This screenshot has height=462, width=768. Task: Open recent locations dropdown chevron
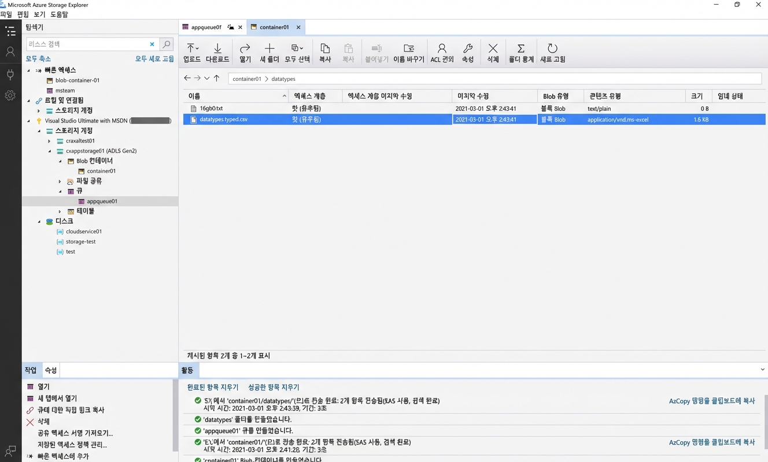coord(206,78)
